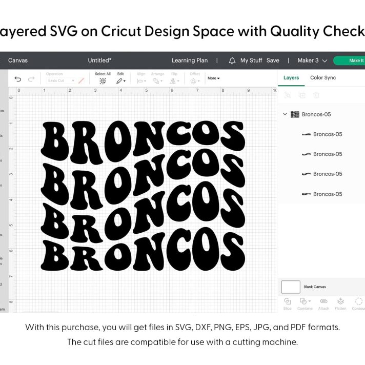365x365 pixels.
Task: Open the Canvas menu
Action: pyautogui.click(x=18, y=60)
